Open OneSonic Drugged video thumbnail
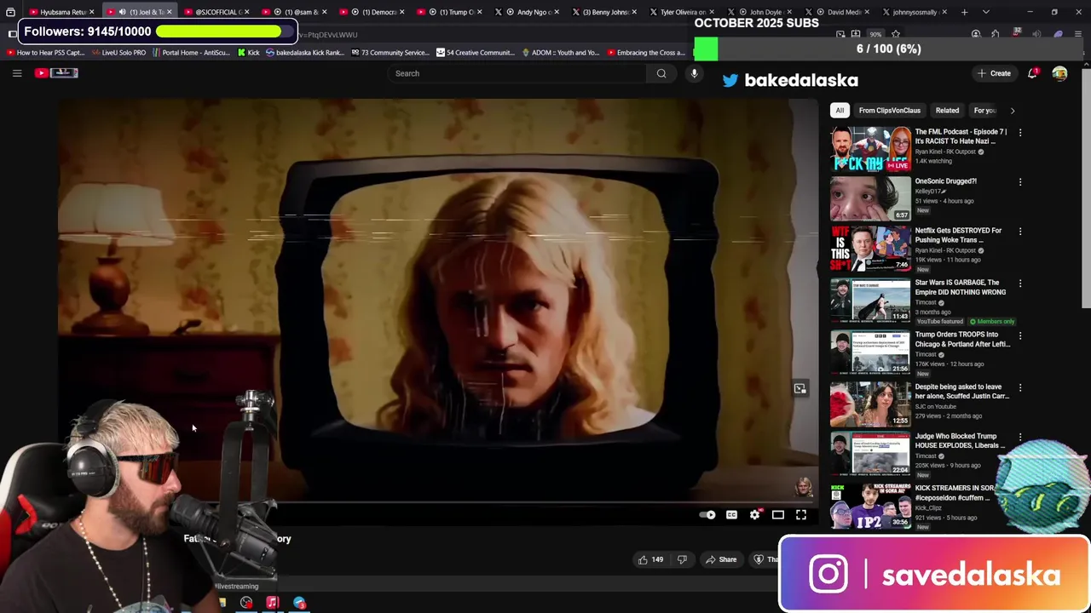This screenshot has width=1091, height=613. tap(870, 198)
